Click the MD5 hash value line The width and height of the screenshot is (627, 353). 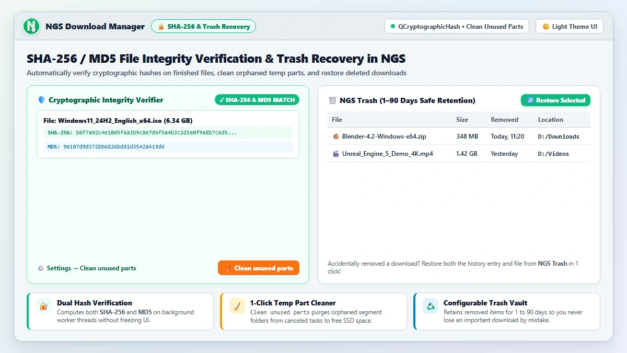[168, 147]
